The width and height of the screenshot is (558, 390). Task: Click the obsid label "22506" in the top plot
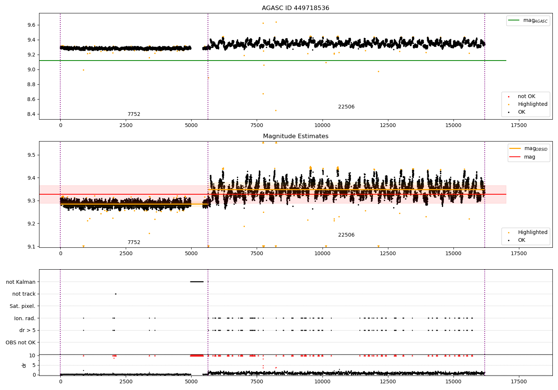346,107
